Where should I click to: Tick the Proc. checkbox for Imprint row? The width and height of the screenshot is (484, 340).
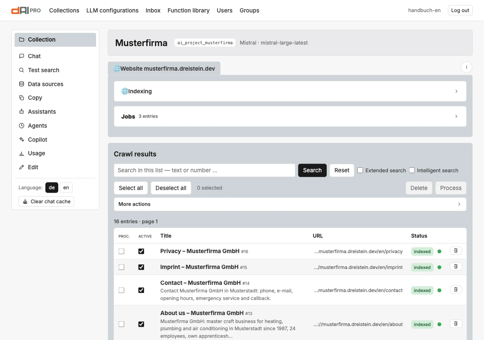click(121, 267)
